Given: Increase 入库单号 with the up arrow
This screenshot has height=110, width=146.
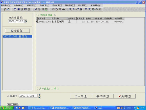Looking at the screenshot, I should click(39, 95).
